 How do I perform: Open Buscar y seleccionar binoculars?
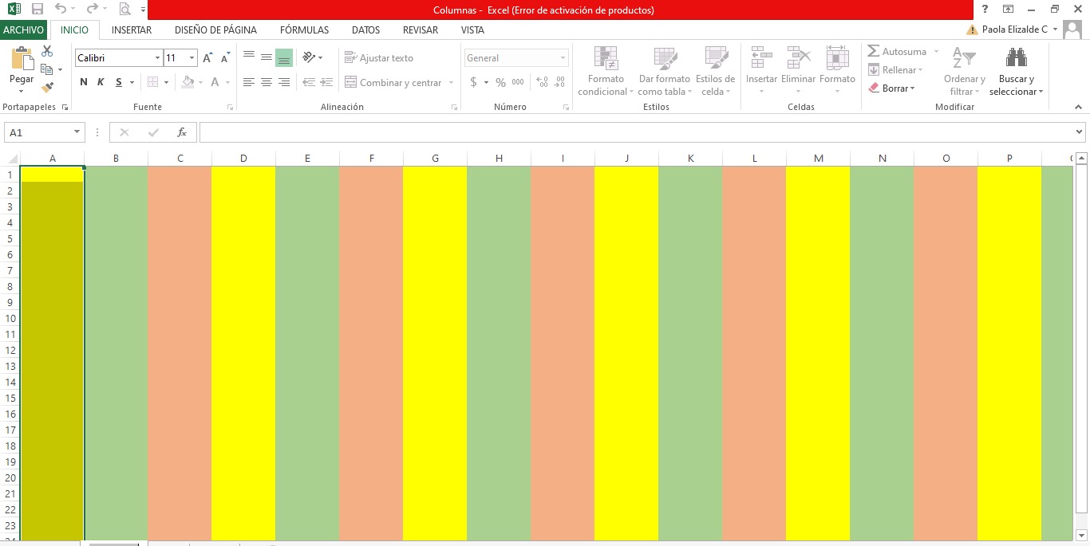1016,58
